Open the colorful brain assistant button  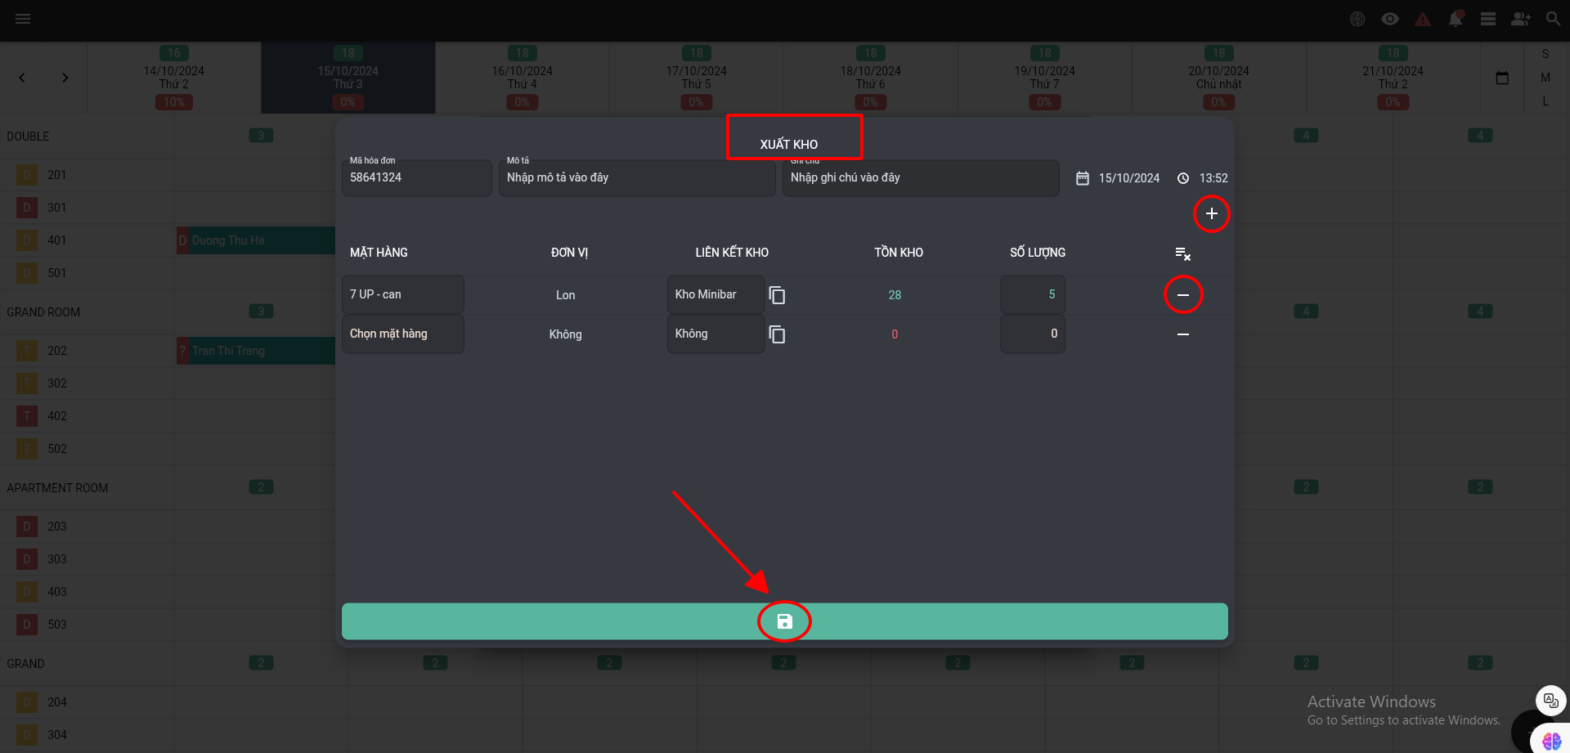point(1551,740)
